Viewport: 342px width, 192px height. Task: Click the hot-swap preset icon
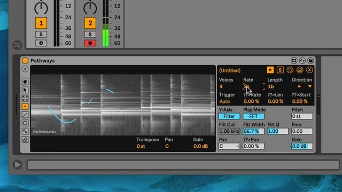pos(302,60)
